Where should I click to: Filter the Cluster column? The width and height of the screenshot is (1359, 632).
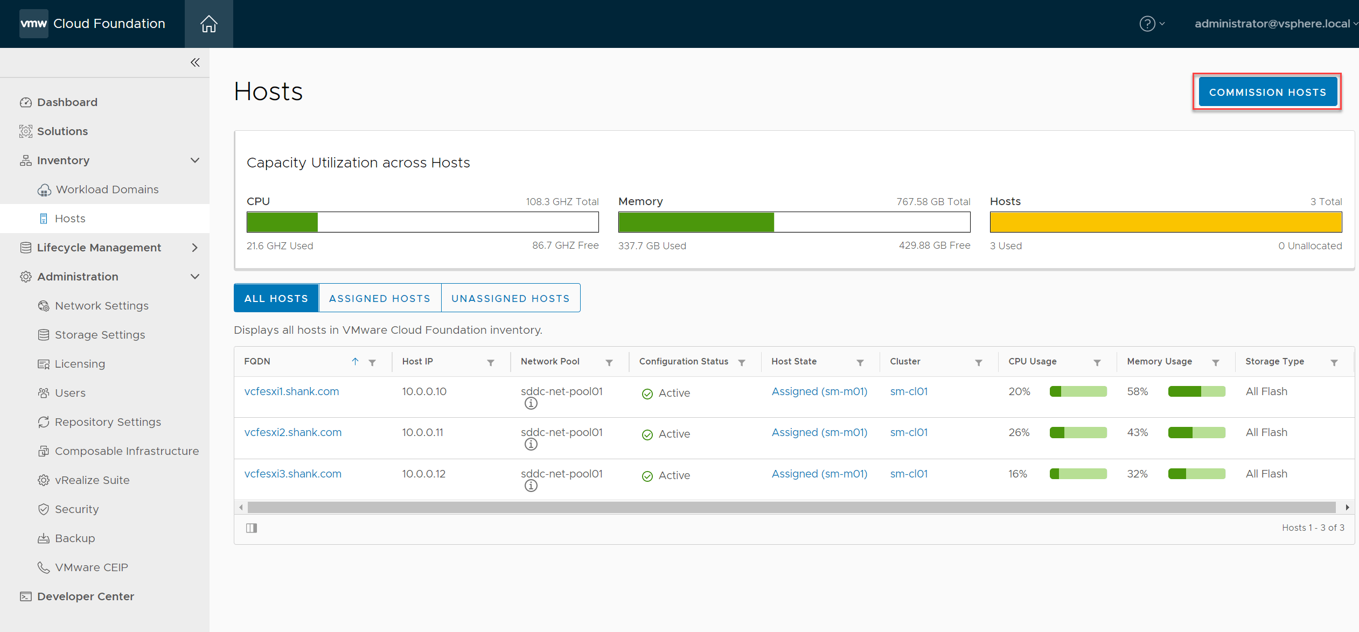[x=979, y=362]
